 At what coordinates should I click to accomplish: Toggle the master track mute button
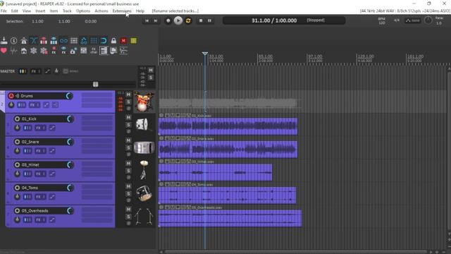pyautogui.click(x=151, y=71)
